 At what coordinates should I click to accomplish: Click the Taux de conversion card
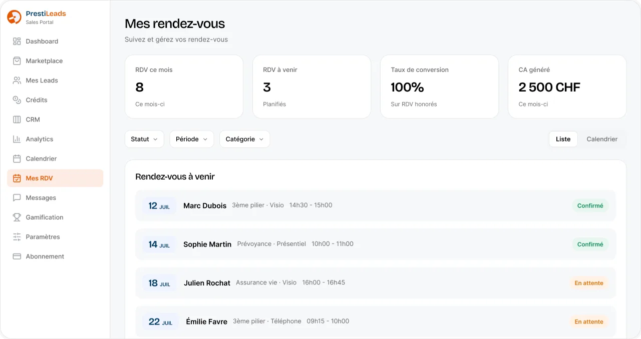click(x=439, y=86)
